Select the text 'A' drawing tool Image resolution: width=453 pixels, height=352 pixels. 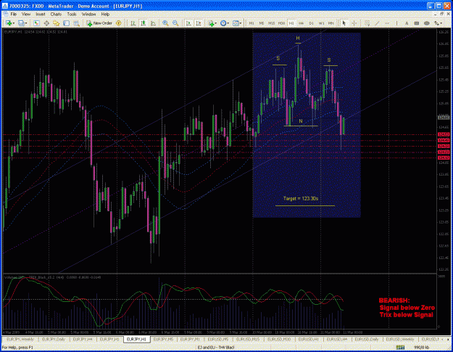[407, 23]
